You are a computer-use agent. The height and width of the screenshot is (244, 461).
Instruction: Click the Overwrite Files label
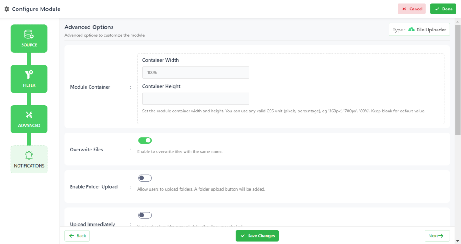pyautogui.click(x=86, y=150)
